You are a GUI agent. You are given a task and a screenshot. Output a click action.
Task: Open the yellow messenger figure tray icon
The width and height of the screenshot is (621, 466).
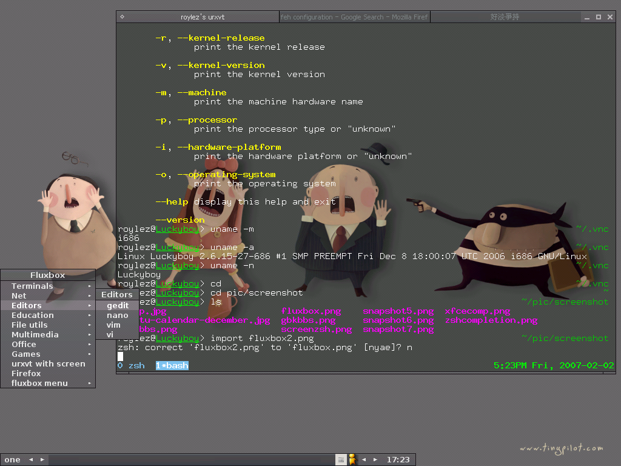coord(352,460)
